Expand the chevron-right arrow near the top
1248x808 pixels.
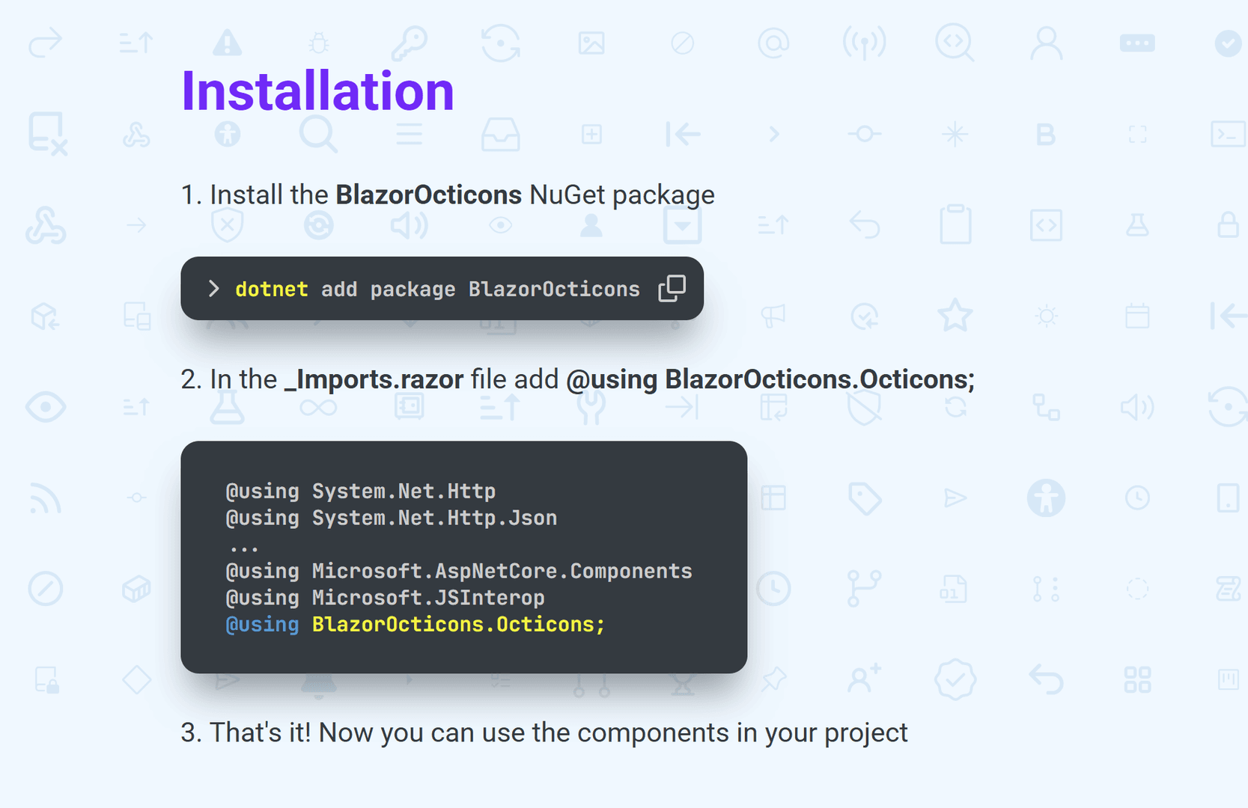point(774,135)
